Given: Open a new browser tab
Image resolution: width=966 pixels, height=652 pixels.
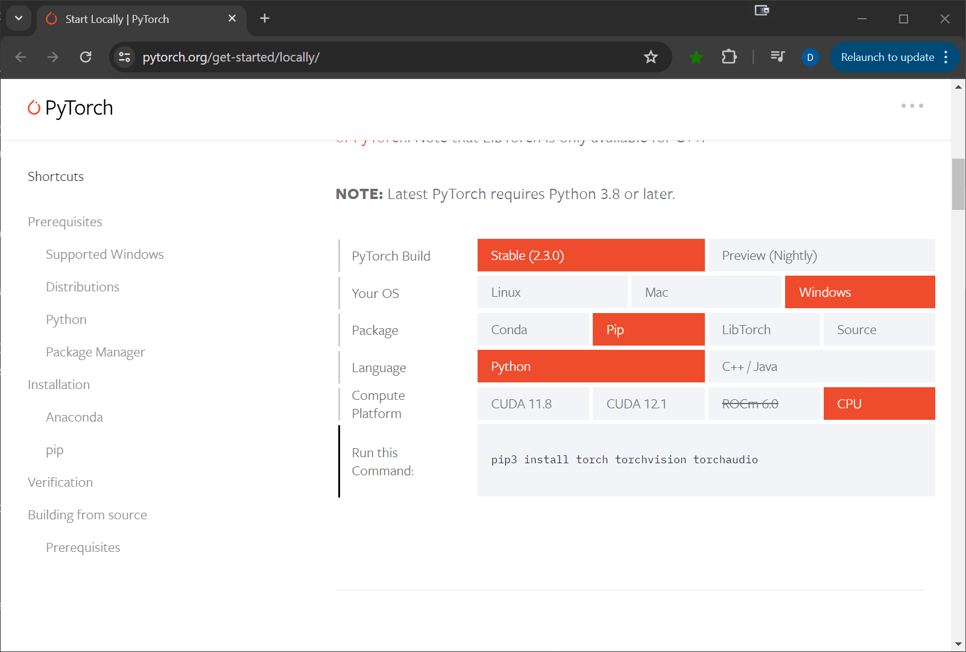Looking at the screenshot, I should pyautogui.click(x=265, y=19).
